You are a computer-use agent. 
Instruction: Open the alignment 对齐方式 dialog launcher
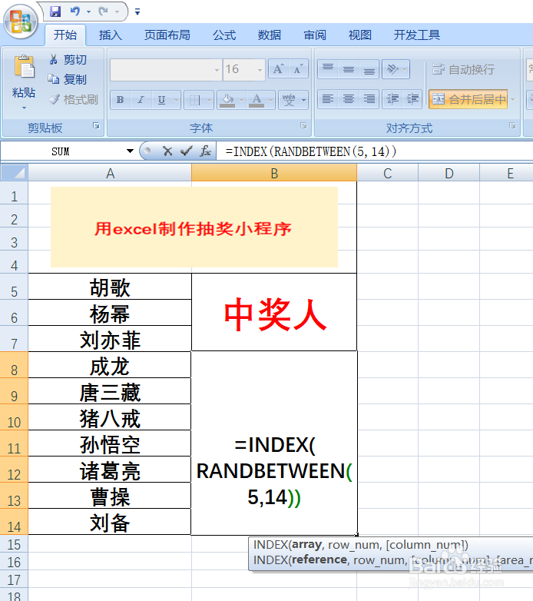pos(512,126)
